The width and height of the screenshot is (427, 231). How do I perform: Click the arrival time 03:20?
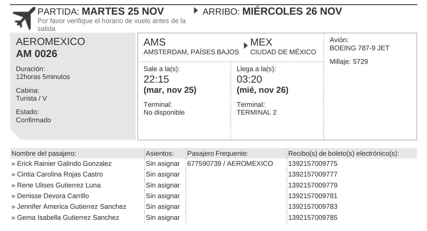point(250,79)
